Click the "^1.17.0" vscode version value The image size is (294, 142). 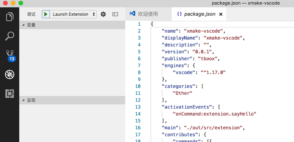coord(213,73)
